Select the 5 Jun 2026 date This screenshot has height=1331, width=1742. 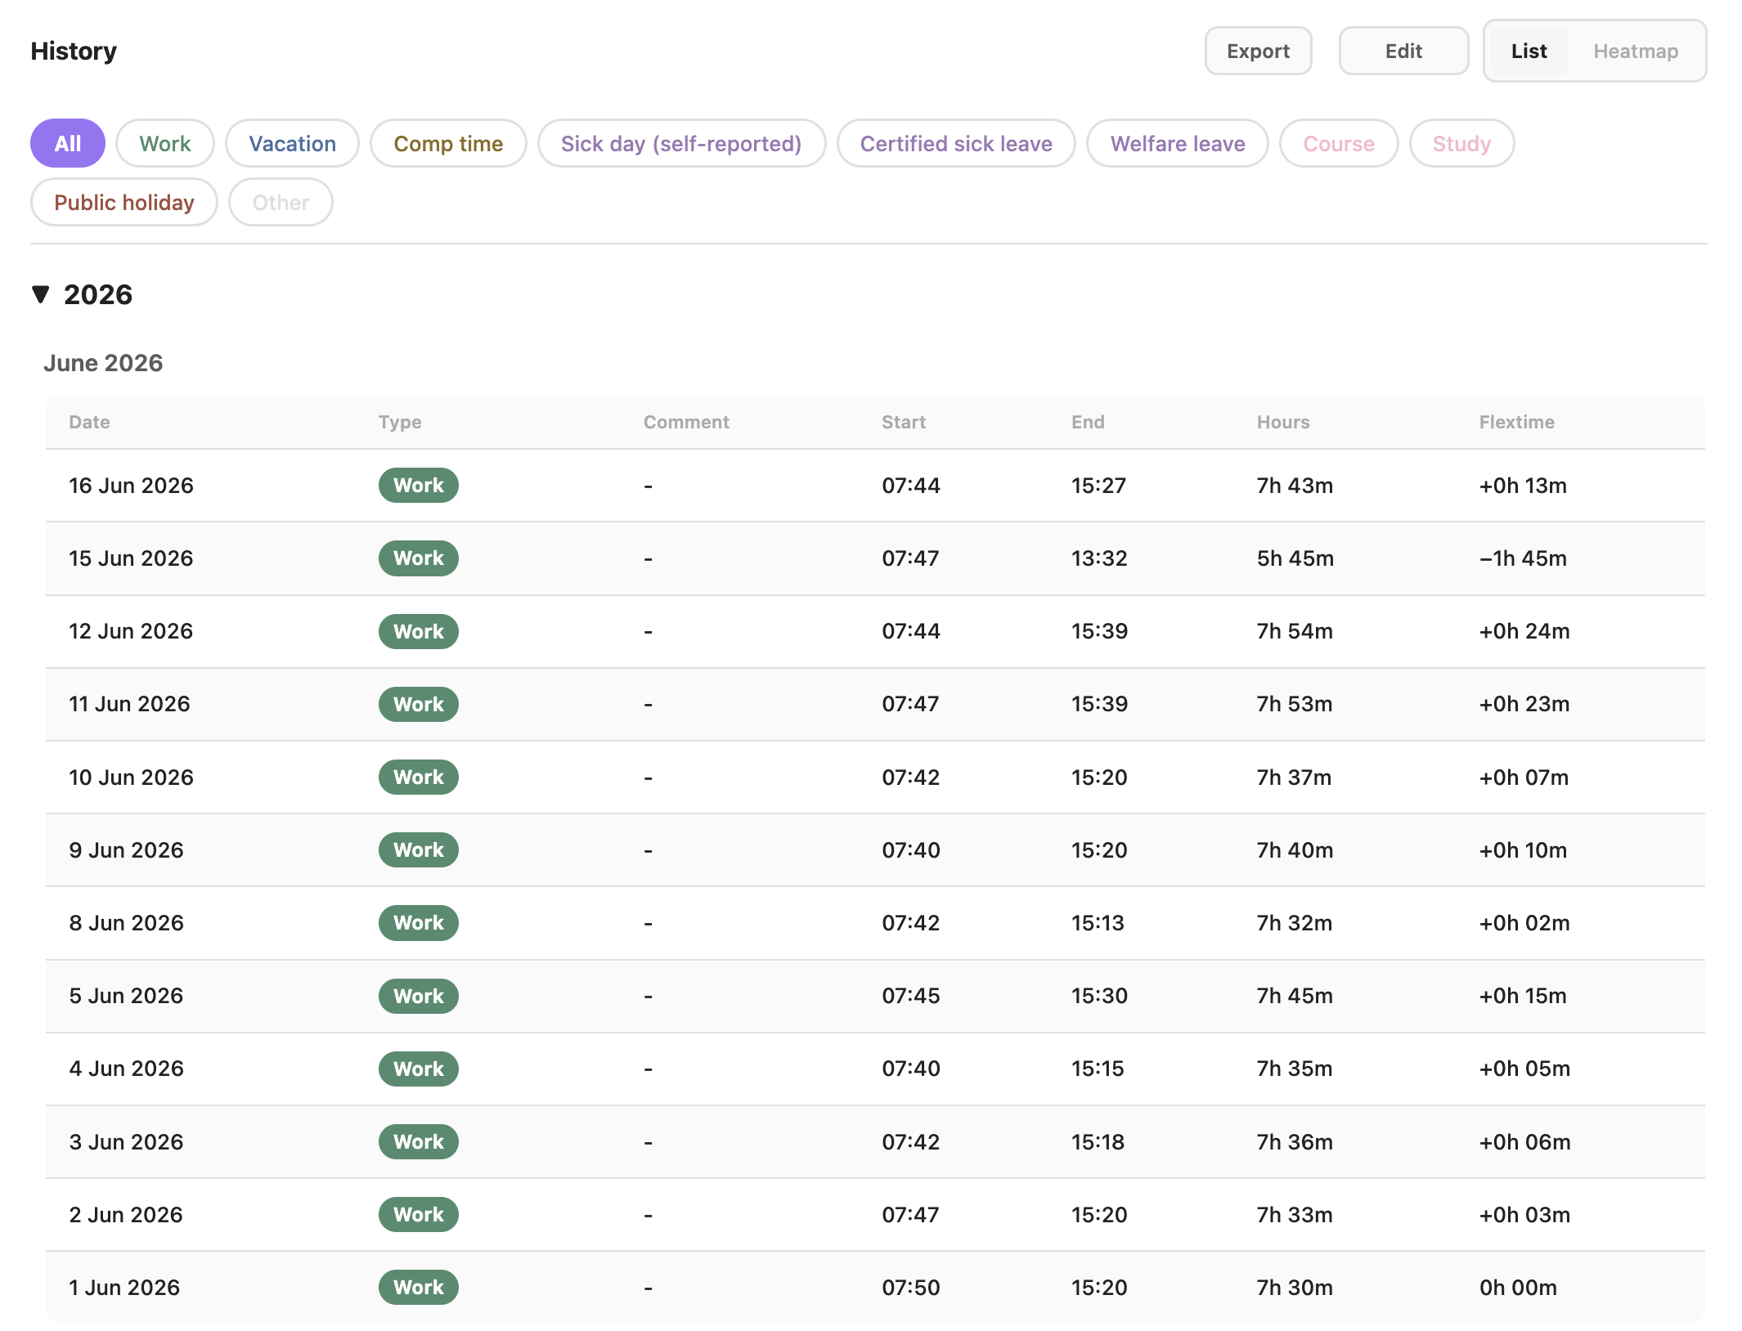[126, 996]
